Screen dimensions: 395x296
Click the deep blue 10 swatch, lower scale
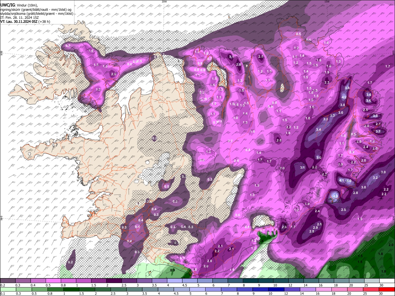click(x=276, y=290)
